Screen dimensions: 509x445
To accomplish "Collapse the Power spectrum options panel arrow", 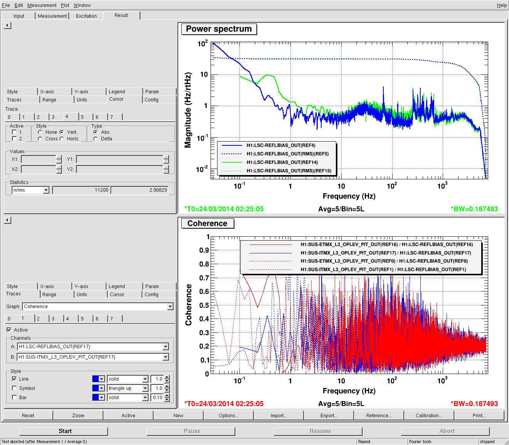I will 8,25.
